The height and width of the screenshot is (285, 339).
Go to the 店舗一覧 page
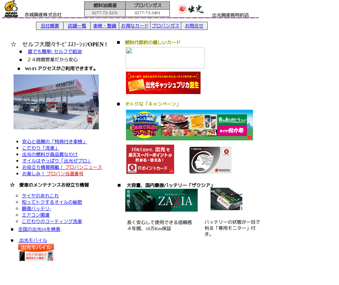pos(77,26)
